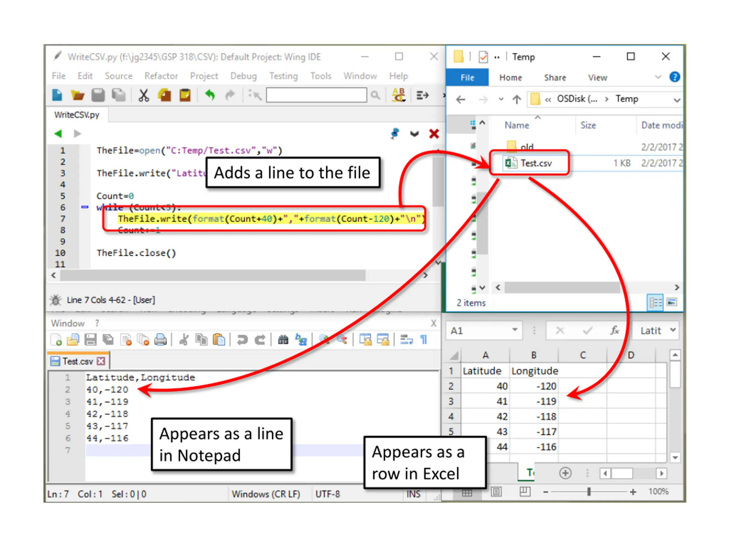Close the editor with the red X icon
This screenshot has height=546, width=729.
coord(434,134)
